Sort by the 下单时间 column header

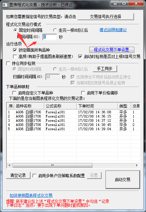97,106
